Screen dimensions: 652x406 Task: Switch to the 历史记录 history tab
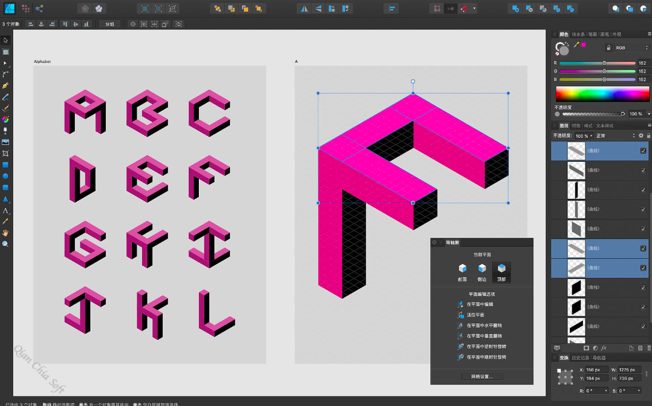580,358
